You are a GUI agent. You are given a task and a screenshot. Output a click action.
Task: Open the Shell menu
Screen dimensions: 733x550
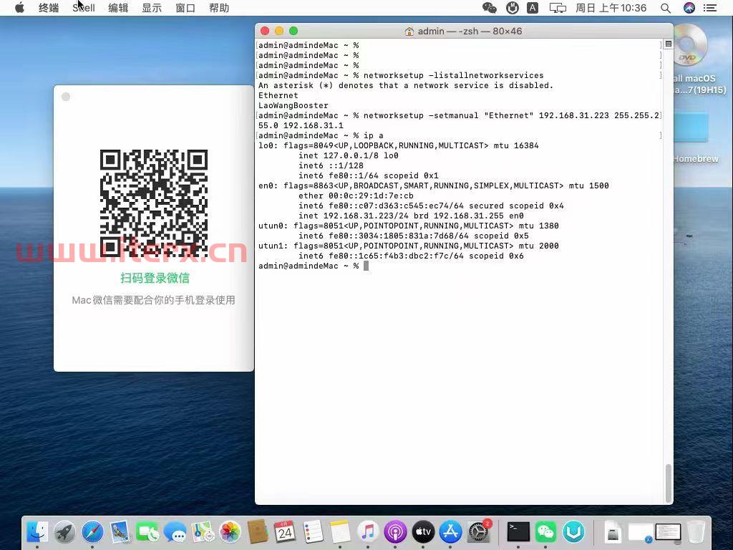[84, 8]
